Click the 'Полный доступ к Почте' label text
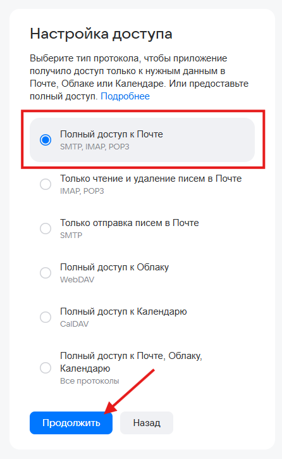The image size is (282, 459). pos(111,134)
